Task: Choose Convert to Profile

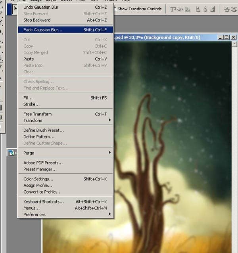Action: (65, 192)
